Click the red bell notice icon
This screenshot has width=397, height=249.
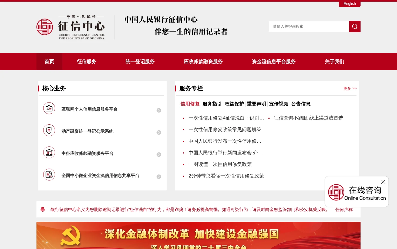43,209
